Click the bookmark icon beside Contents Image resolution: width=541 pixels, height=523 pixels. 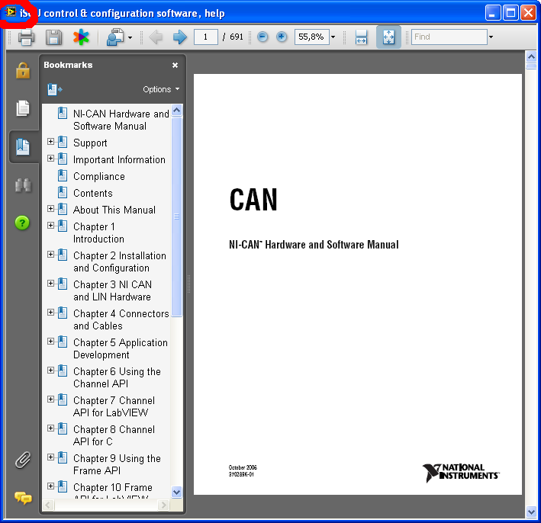click(63, 192)
